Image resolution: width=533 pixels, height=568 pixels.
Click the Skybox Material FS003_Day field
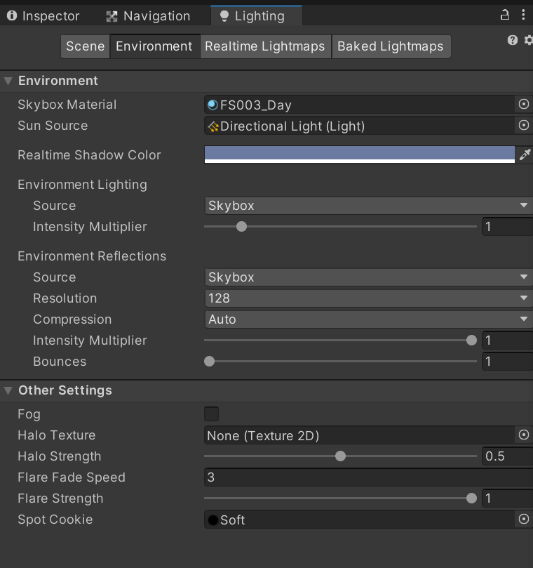point(359,105)
